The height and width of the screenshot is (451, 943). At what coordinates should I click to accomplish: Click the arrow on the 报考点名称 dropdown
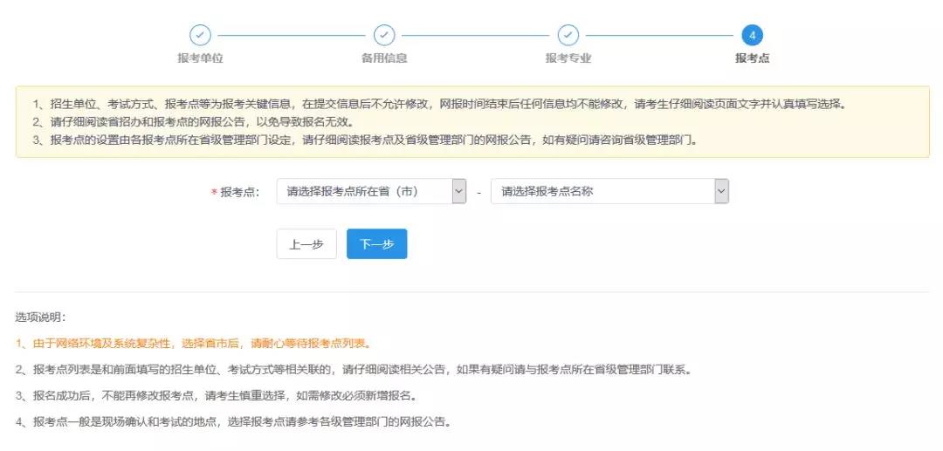[720, 192]
